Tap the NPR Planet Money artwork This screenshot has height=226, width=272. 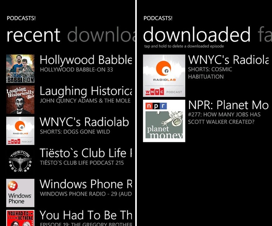[x=164, y=121]
